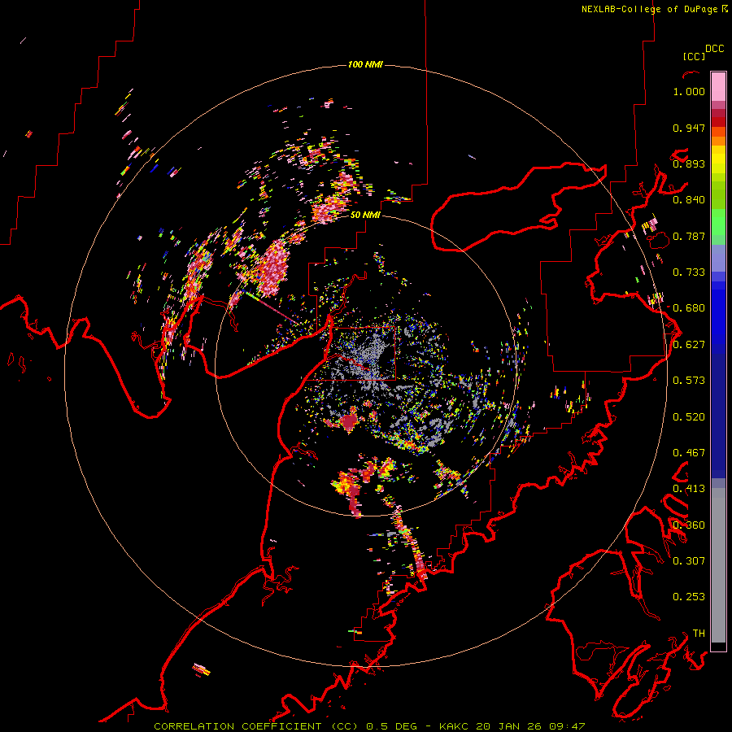Select the 1.000 legend value
This screenshot has height=732, width=732.
coord(689,91)
